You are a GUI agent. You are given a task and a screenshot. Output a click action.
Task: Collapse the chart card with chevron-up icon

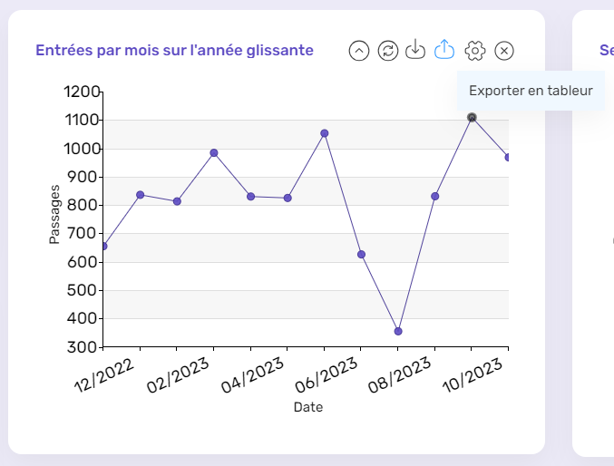coord(359,51)
